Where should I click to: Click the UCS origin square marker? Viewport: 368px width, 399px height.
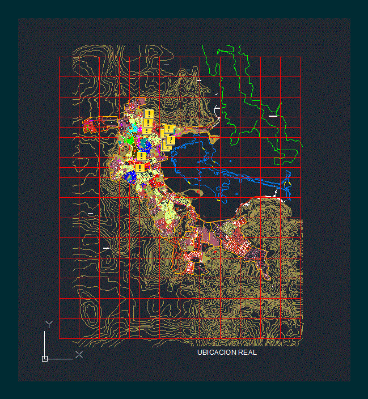[45, 359]
